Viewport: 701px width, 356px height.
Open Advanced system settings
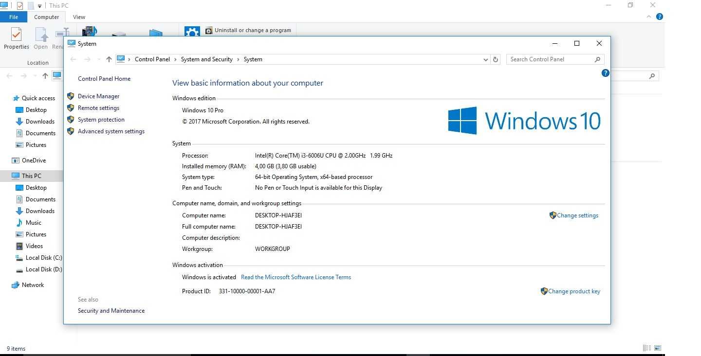[111, 131]
